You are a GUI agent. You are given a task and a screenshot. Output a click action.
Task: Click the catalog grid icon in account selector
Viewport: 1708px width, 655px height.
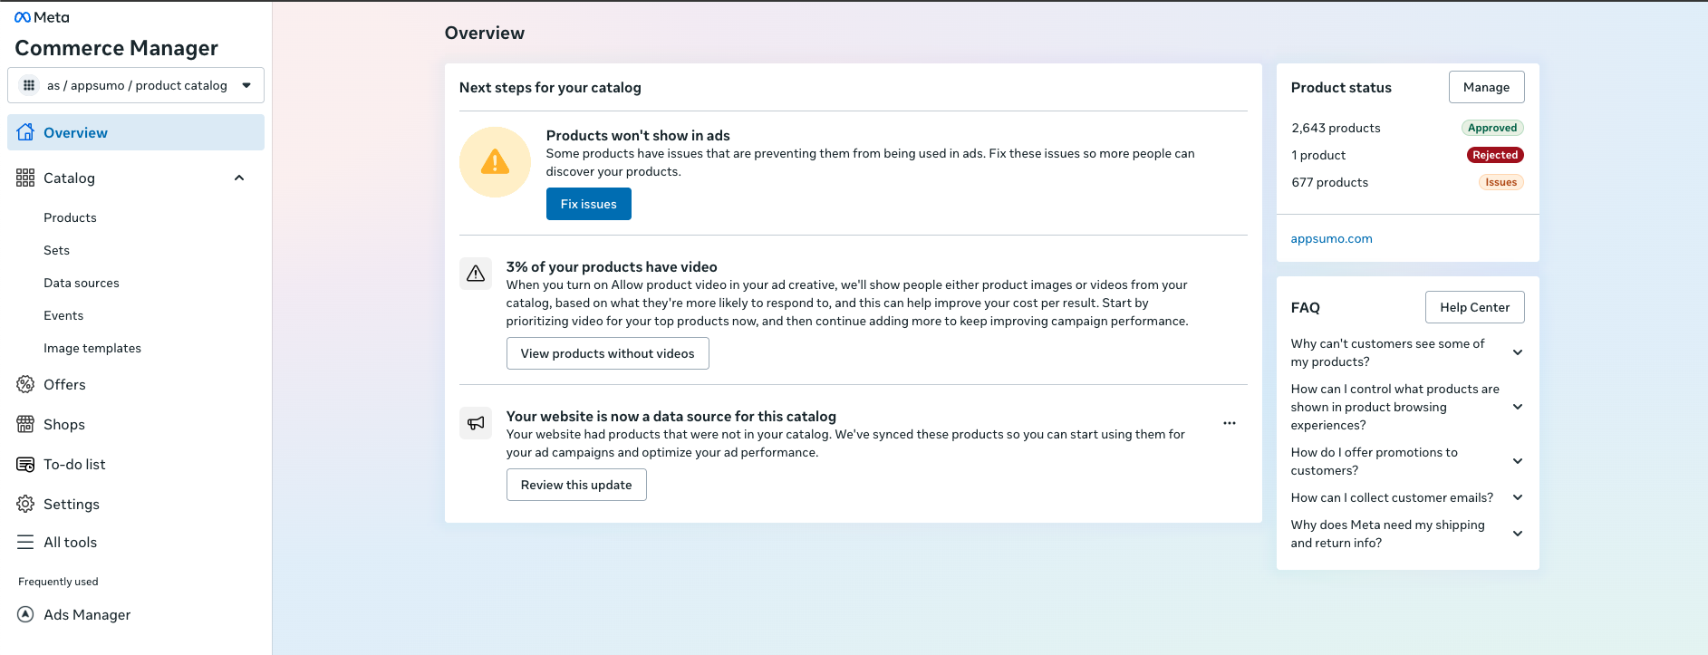click(29, 85)
